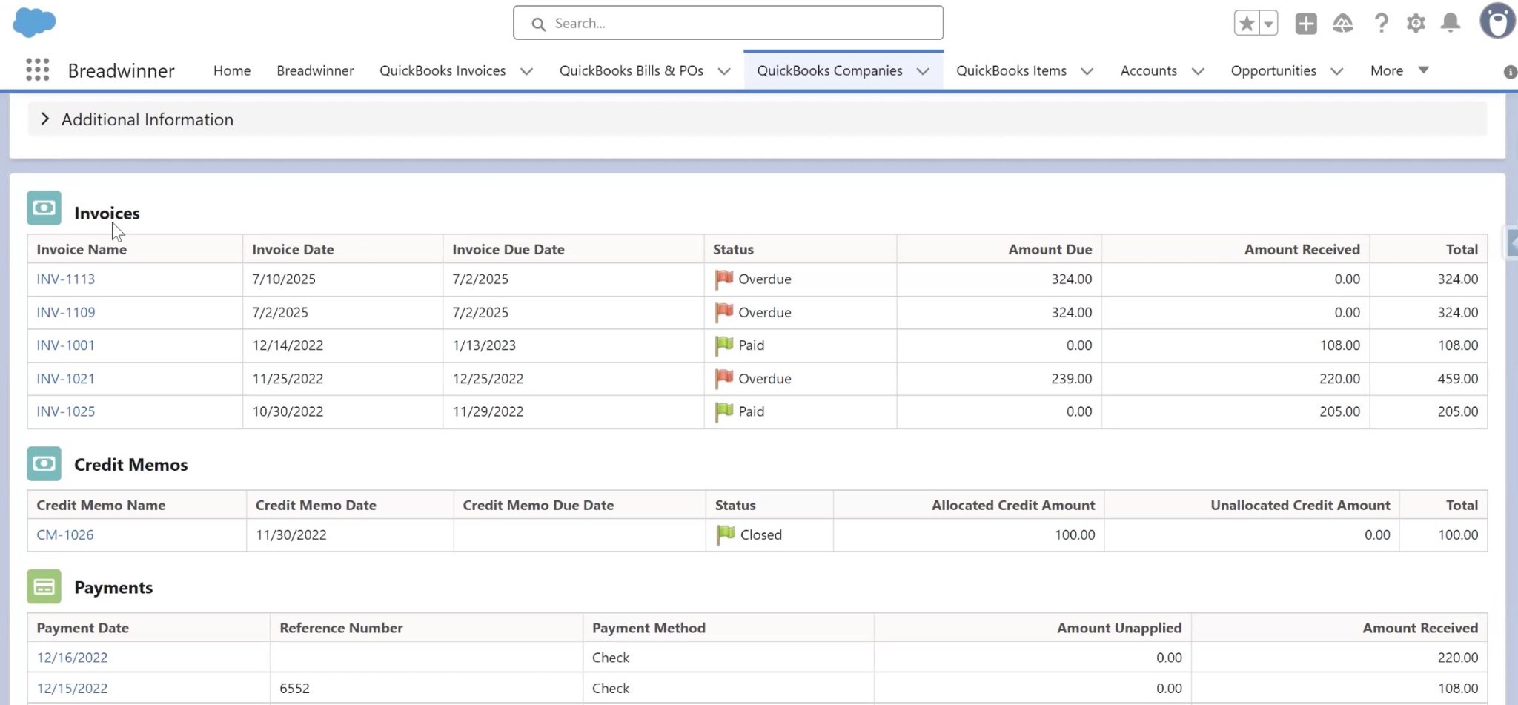Viewport: 1518px width, 705px height.
Task: Click the Trailhead learning path icon
Action: click(1343, 23)
